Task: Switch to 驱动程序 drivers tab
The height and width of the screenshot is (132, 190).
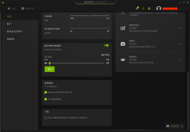Action: (28, 8)
